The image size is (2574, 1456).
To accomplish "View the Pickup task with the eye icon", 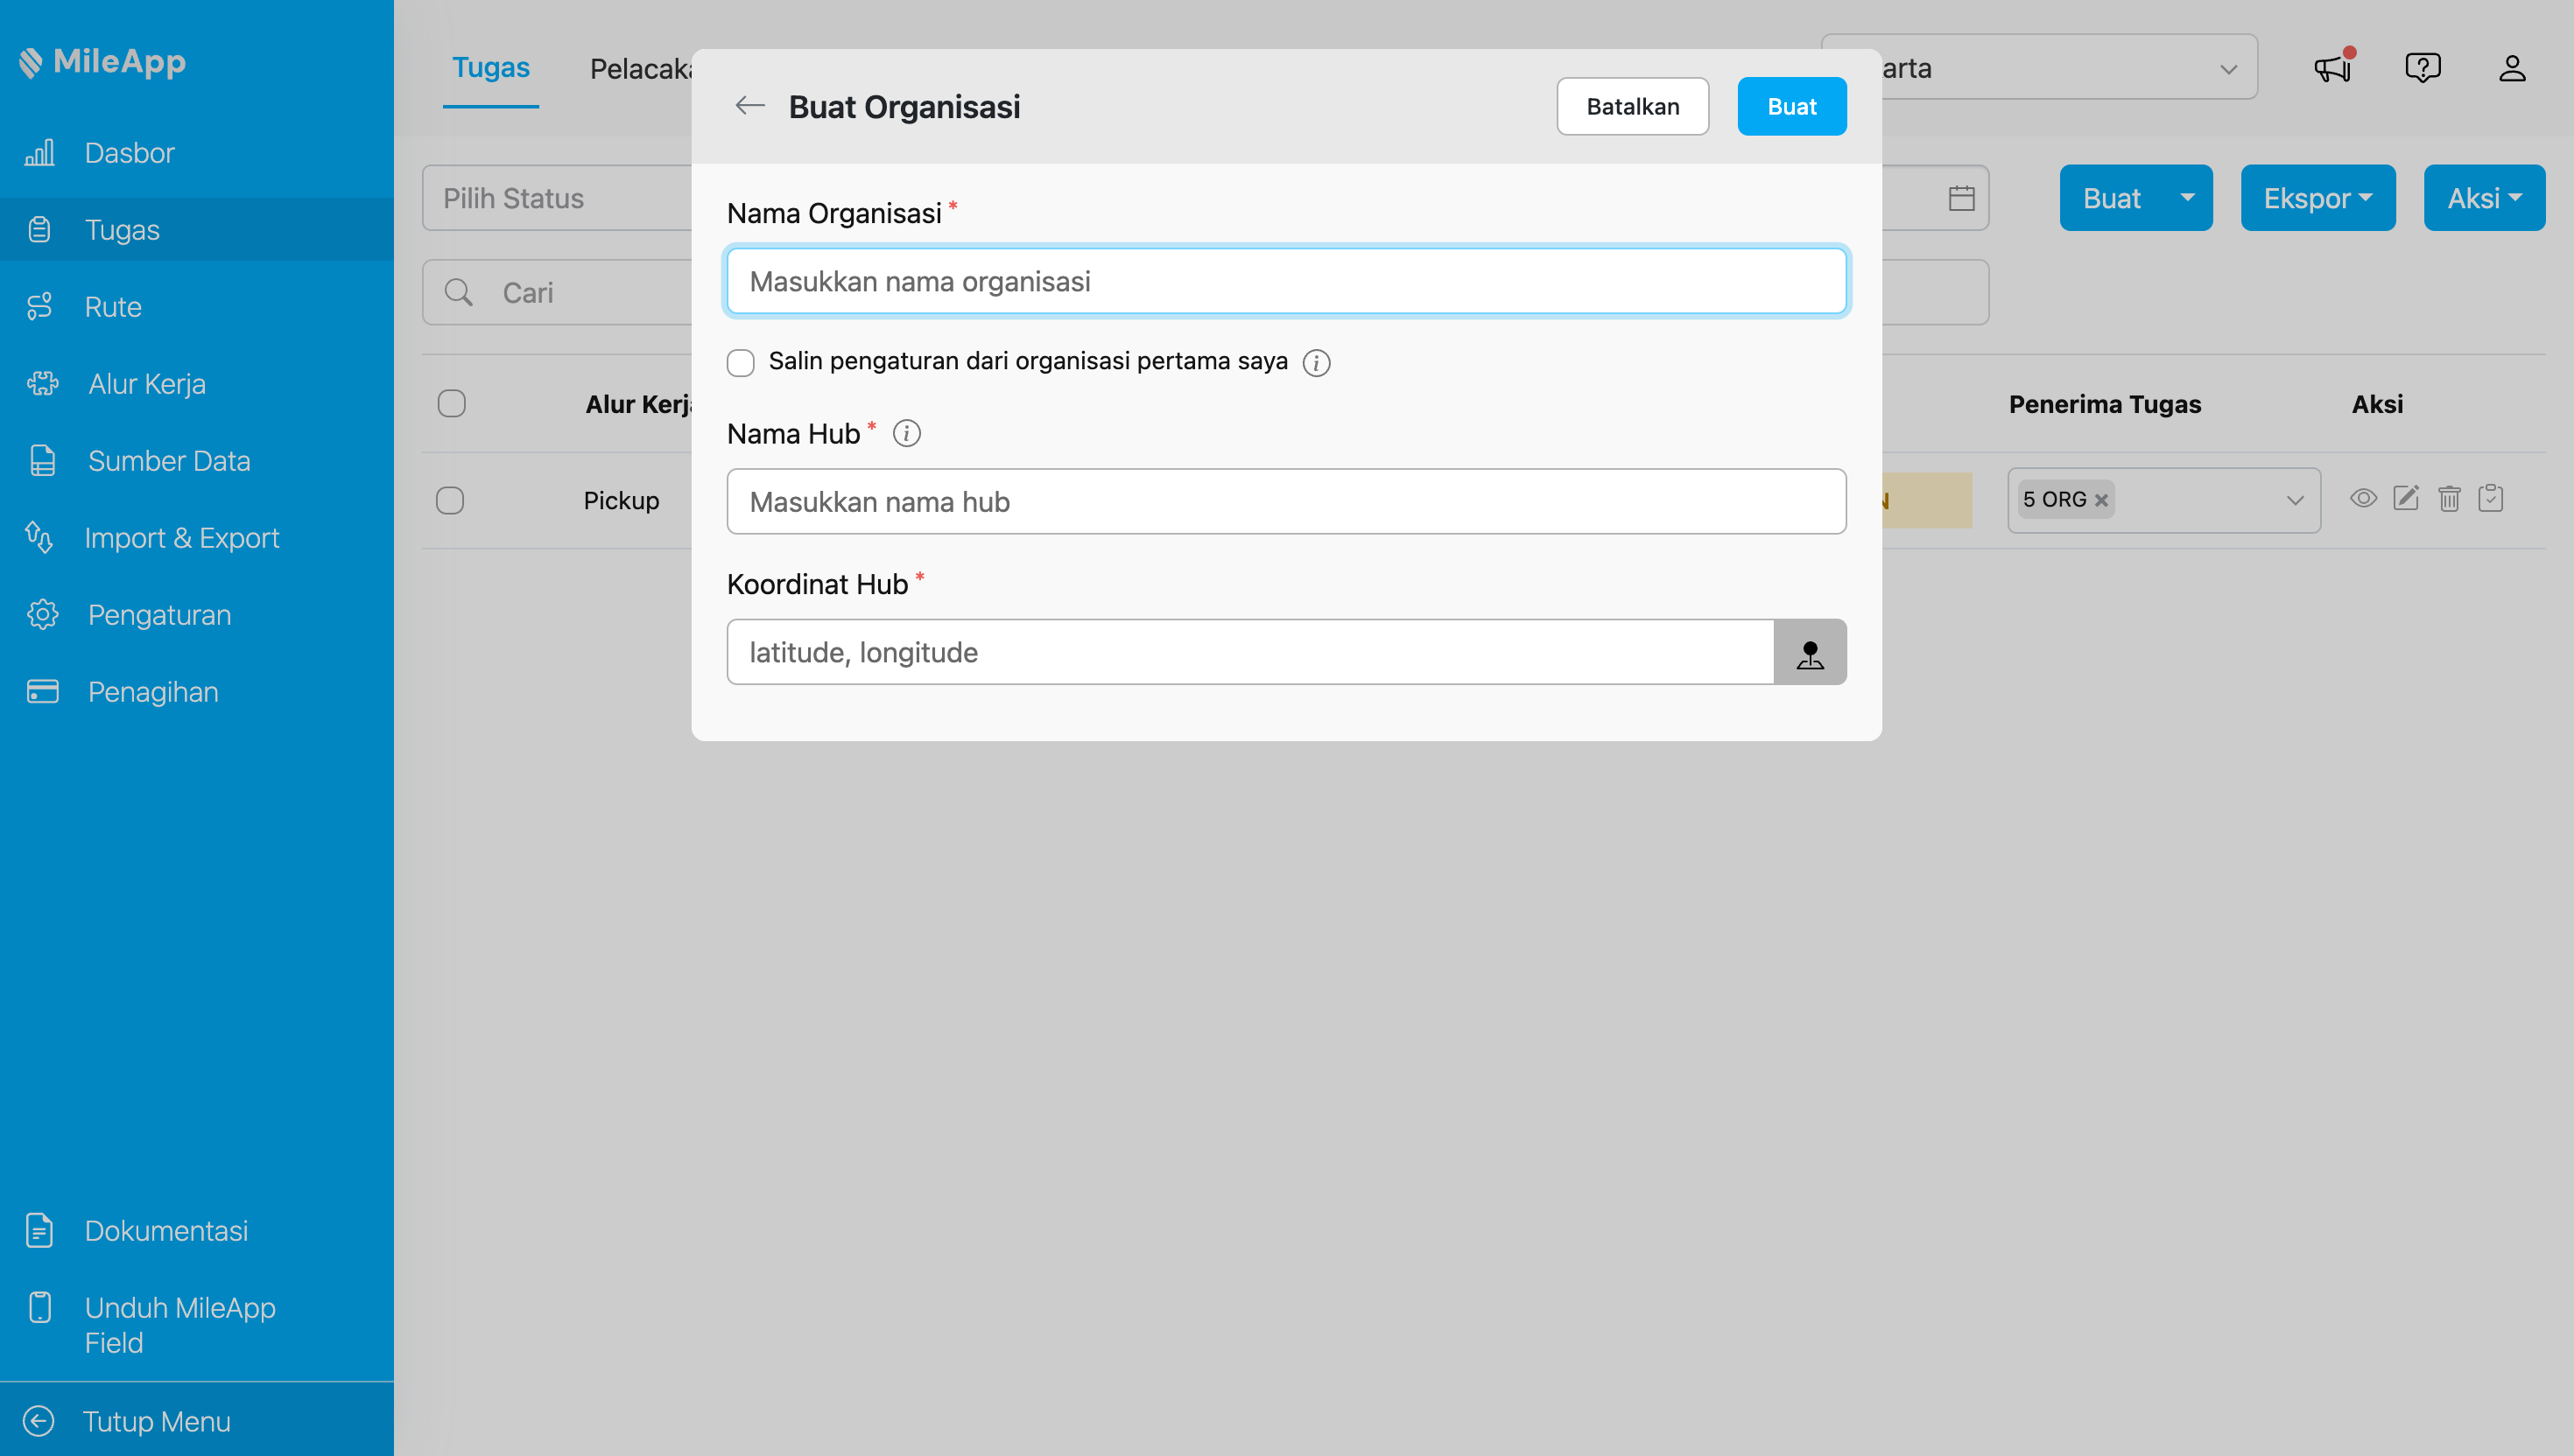I will tap(2364, 497).
